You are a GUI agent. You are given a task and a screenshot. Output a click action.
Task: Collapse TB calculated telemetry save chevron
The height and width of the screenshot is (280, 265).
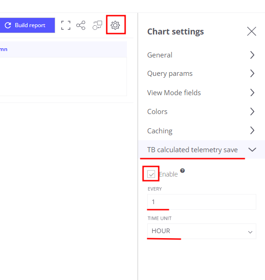252,149
